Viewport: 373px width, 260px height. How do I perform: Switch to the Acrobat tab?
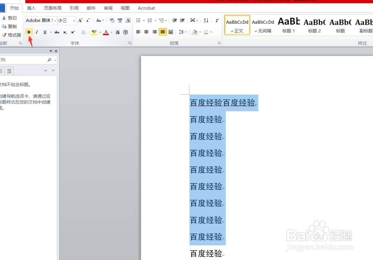tap(146, 8)
